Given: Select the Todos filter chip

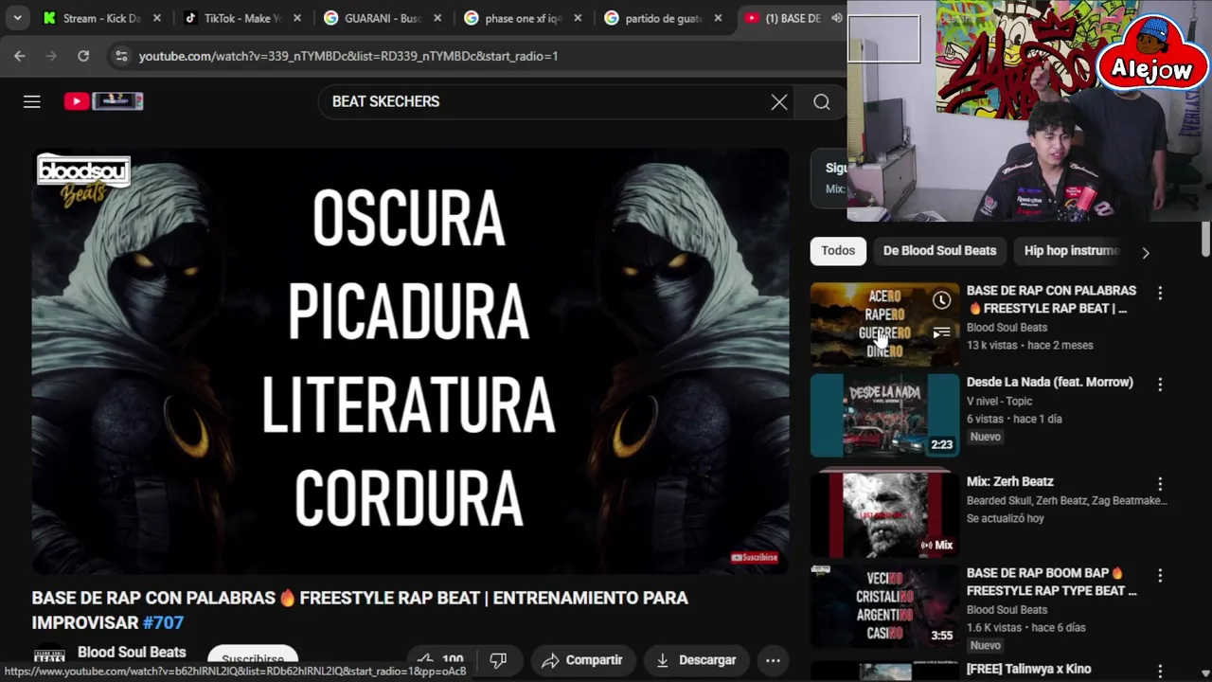Looking at the screenshot, I should coord(838,250).
